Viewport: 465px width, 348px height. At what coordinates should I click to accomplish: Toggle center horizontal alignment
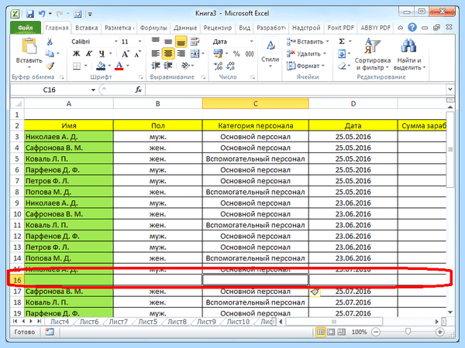[x=168, y=53]
